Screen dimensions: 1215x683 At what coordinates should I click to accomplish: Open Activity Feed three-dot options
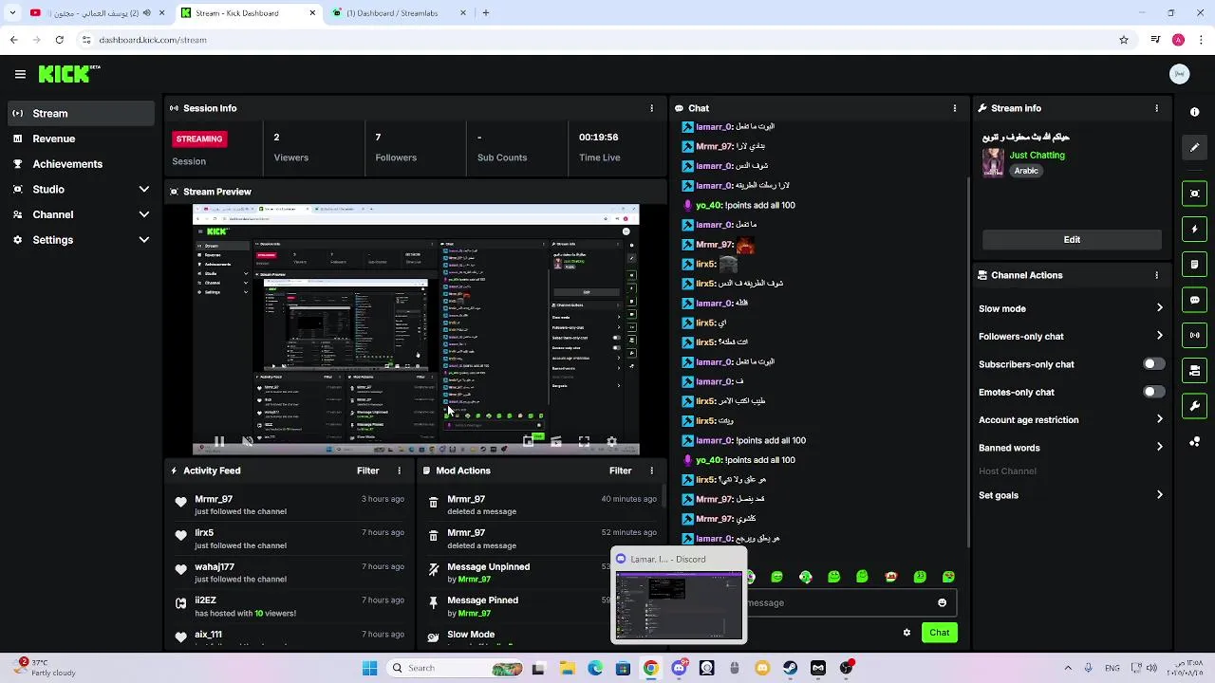[x=399, y=471]
